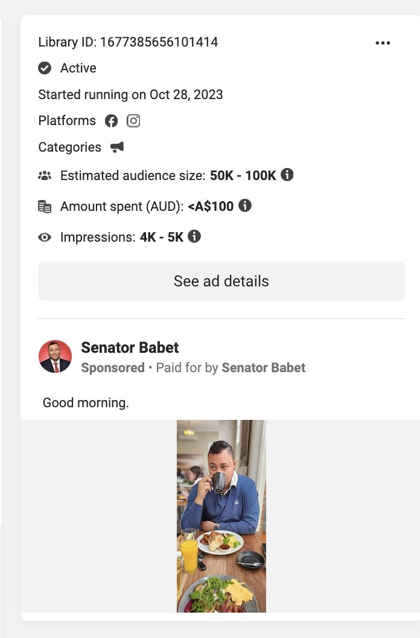Show info for Estimated audience size

click(288, 175)
